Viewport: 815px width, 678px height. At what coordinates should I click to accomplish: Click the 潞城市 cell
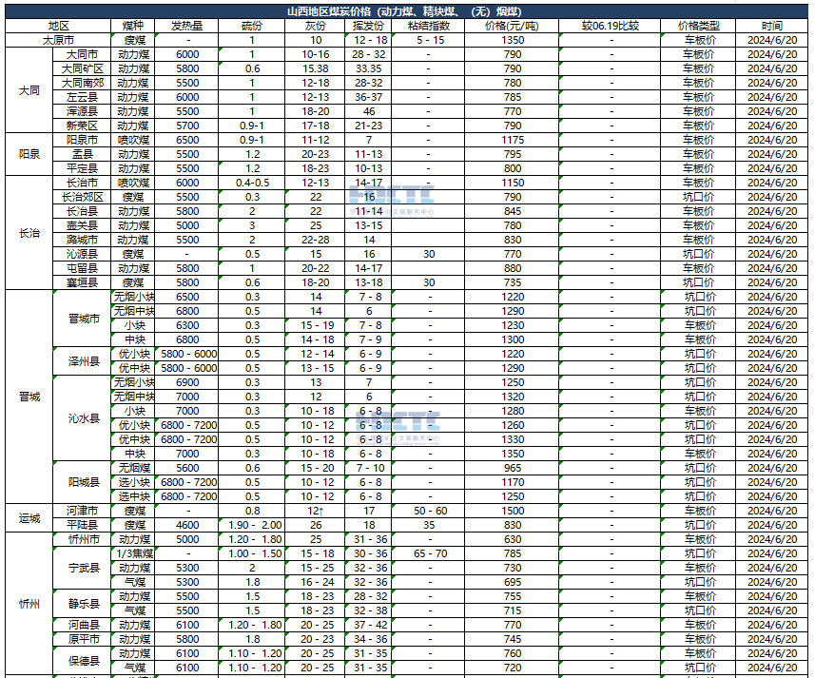pyautogui.click(x=82, y=240)
